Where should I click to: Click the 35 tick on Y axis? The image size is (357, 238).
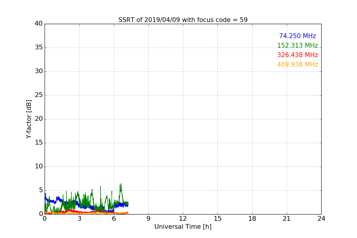(39, 48)
